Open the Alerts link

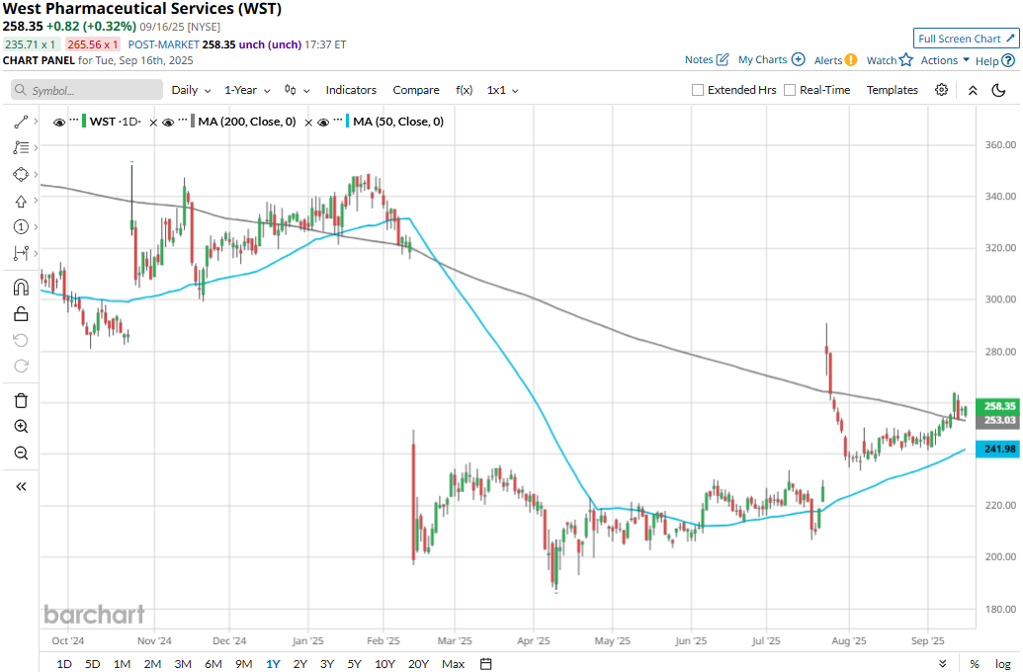[835, 60]
